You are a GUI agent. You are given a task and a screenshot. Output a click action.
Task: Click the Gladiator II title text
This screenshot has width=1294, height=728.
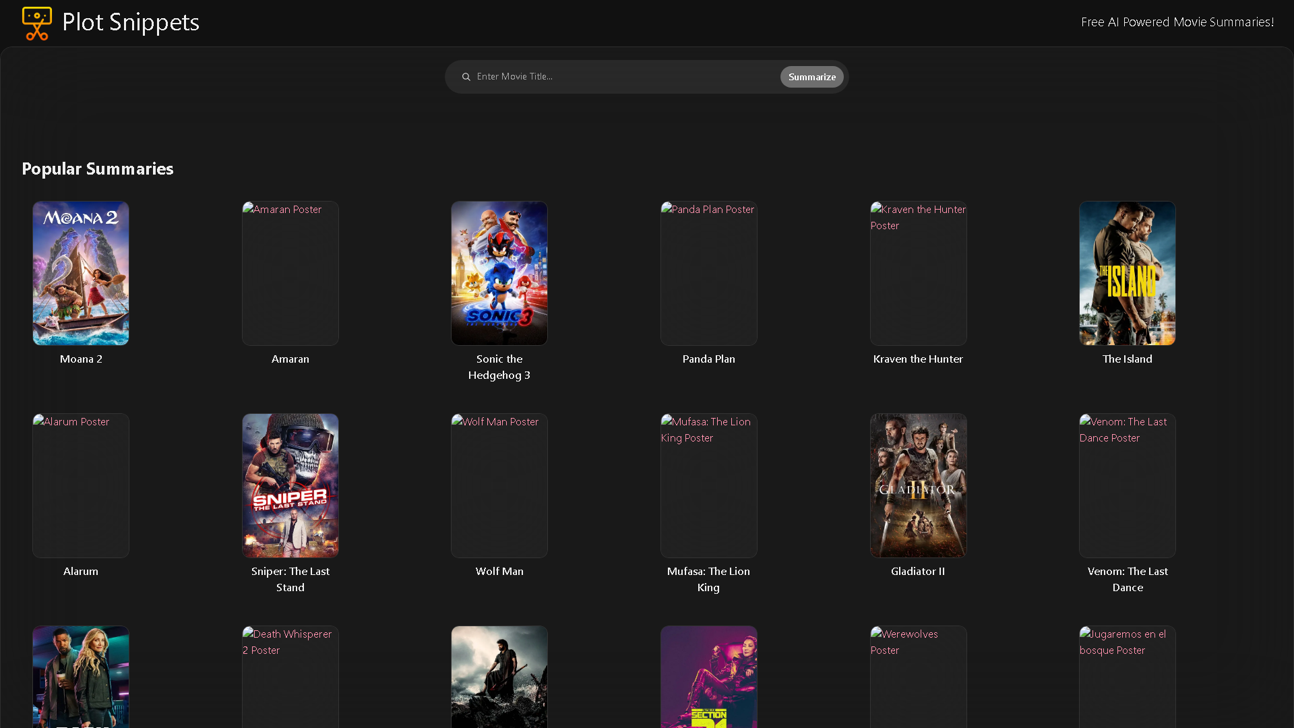tap(918, 572)
